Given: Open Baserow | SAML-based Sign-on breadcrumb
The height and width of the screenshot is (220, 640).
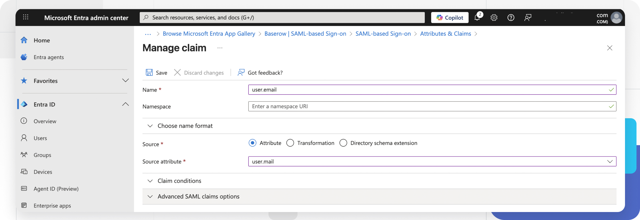Looking at the screenshot, I should point(305,34).
